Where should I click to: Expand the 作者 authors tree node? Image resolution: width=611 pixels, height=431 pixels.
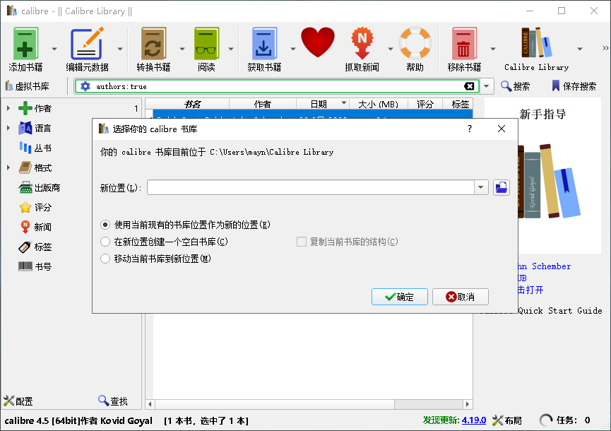pyautogui.click(x=8, y=108)
